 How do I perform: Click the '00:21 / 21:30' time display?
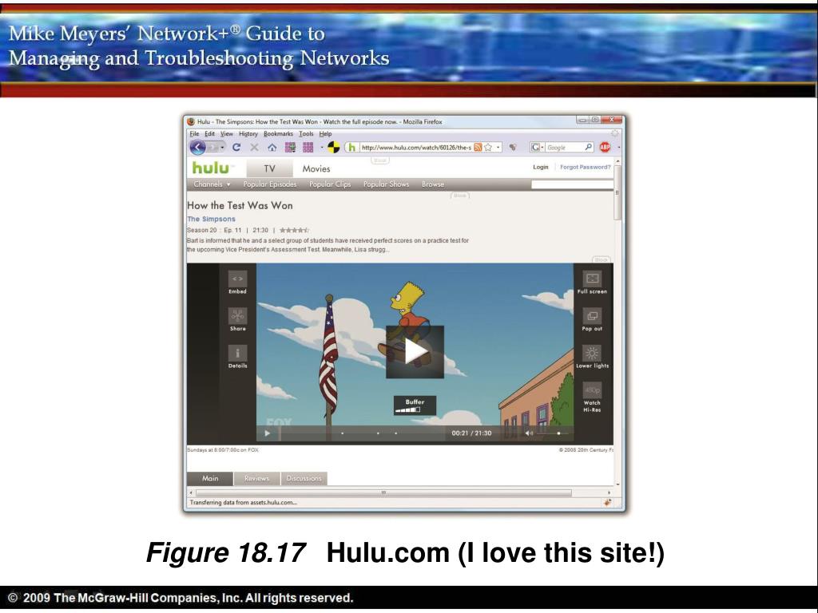point(471,433)
